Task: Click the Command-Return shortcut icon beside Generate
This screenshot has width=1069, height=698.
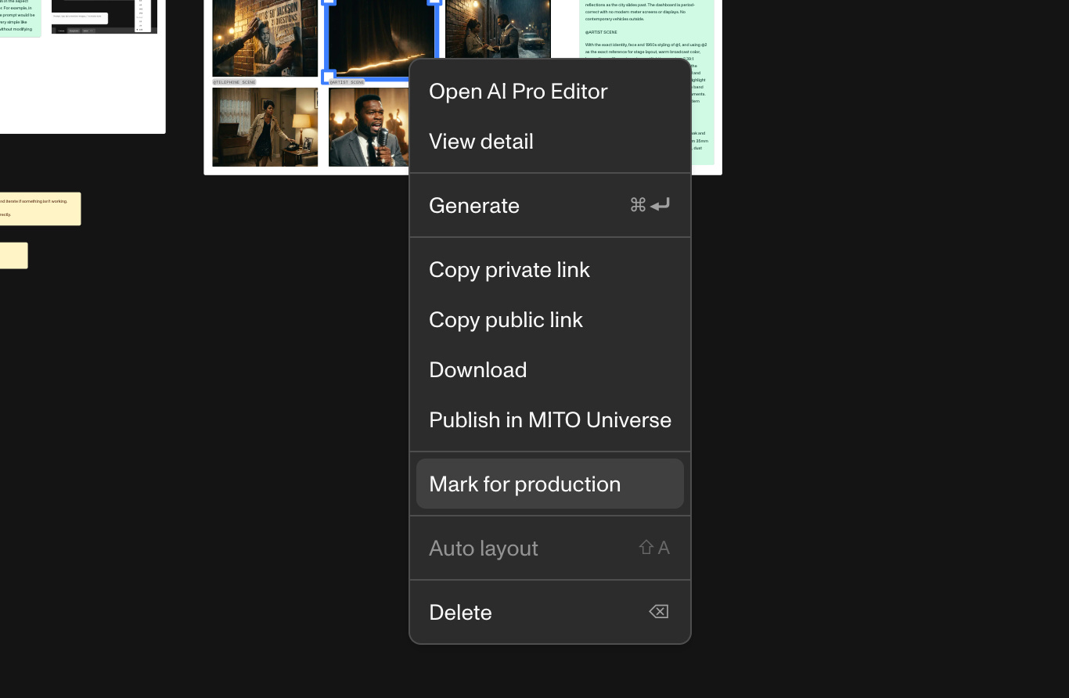Action: coord(650,205)
